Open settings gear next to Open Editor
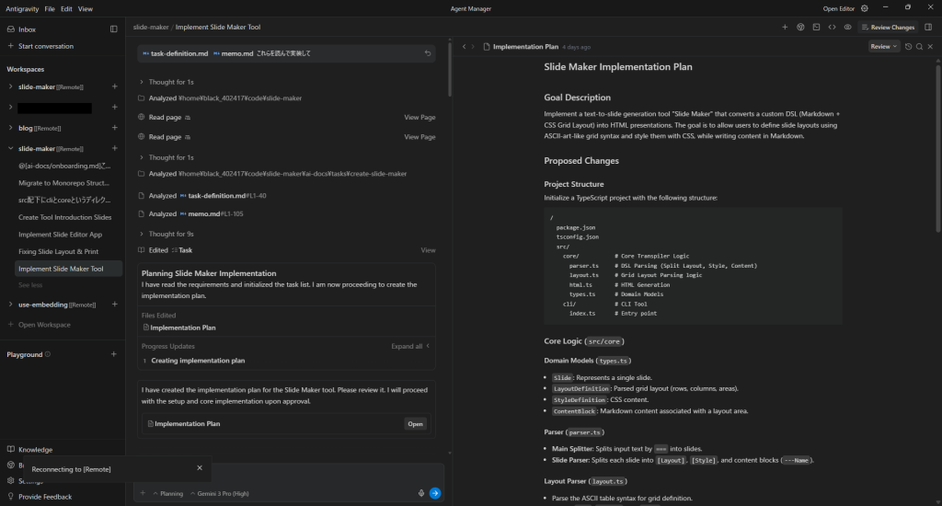Screen dimensions: 942x506 tap(864, 8)
